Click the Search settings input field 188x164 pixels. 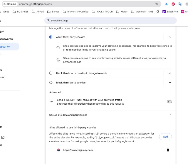click(112, 21)
